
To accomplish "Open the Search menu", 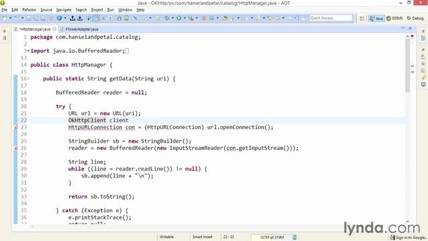I will 81,10.
